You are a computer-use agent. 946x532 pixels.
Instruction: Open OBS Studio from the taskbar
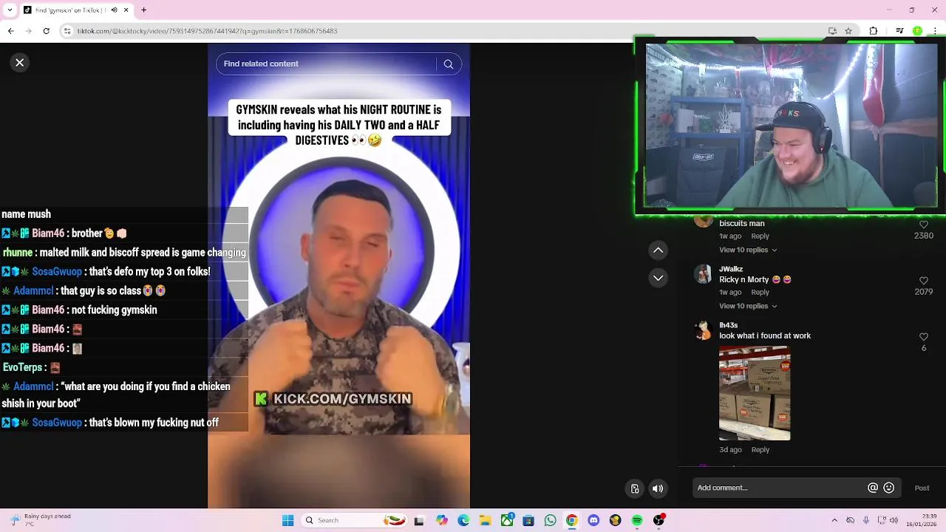659,521
